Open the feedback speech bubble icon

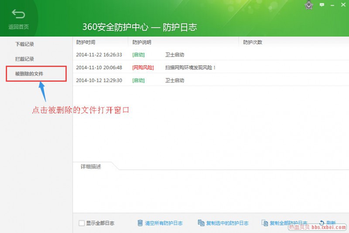(322, 5)
